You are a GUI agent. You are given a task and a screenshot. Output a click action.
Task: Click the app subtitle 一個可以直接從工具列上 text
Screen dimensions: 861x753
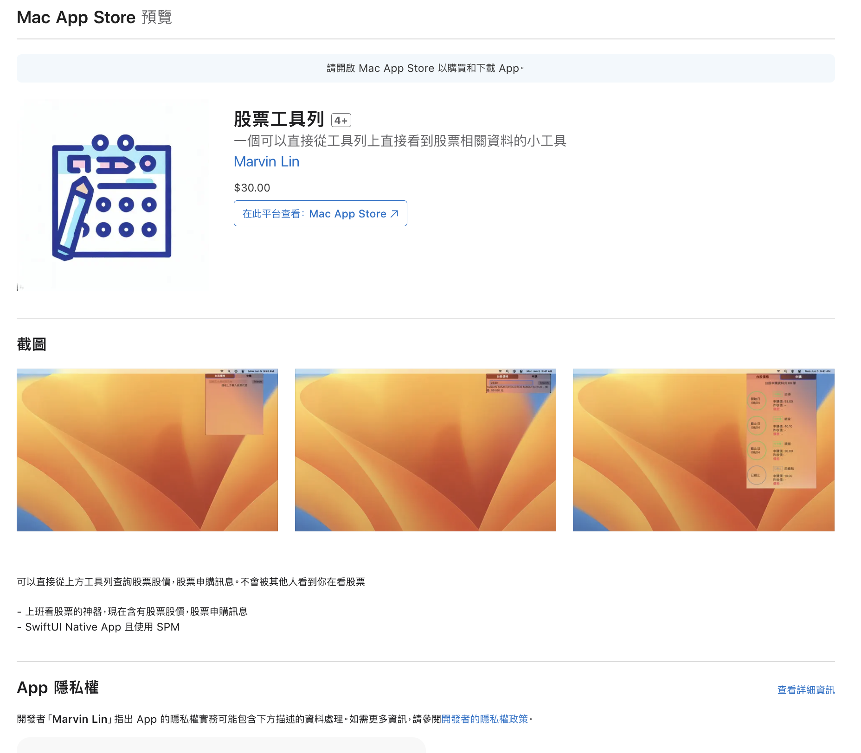click(400, 141)
